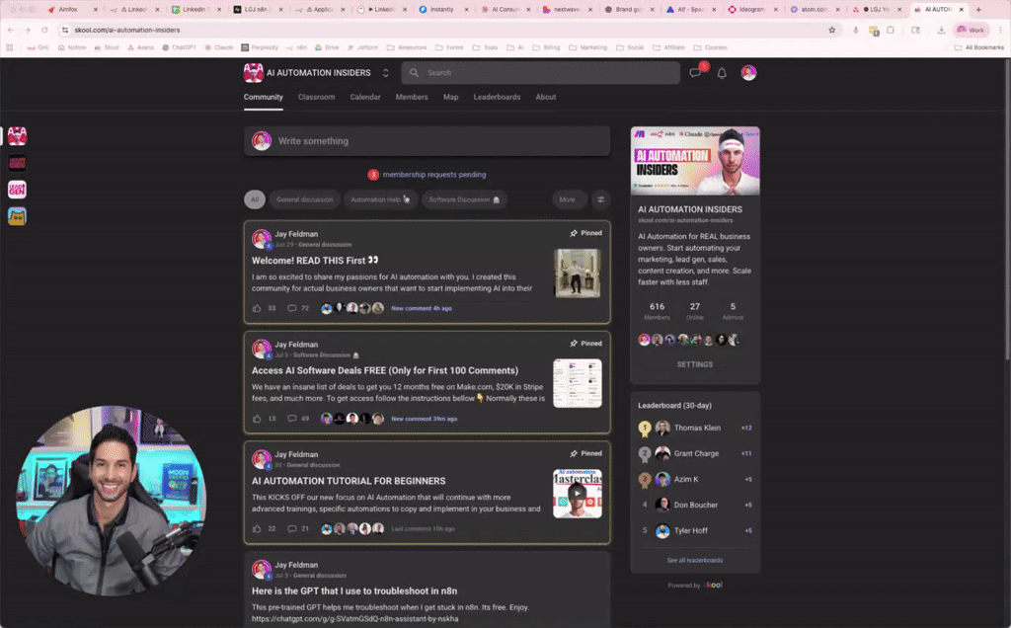This screenshot has height=628, width=1011.
Task: Open group SETTINGS
Action: (x=695, y=364)
